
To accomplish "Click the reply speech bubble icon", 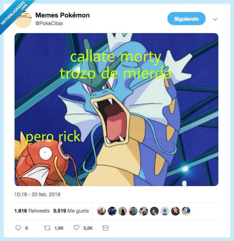I will pyautogui.click(x=18, y=228).
